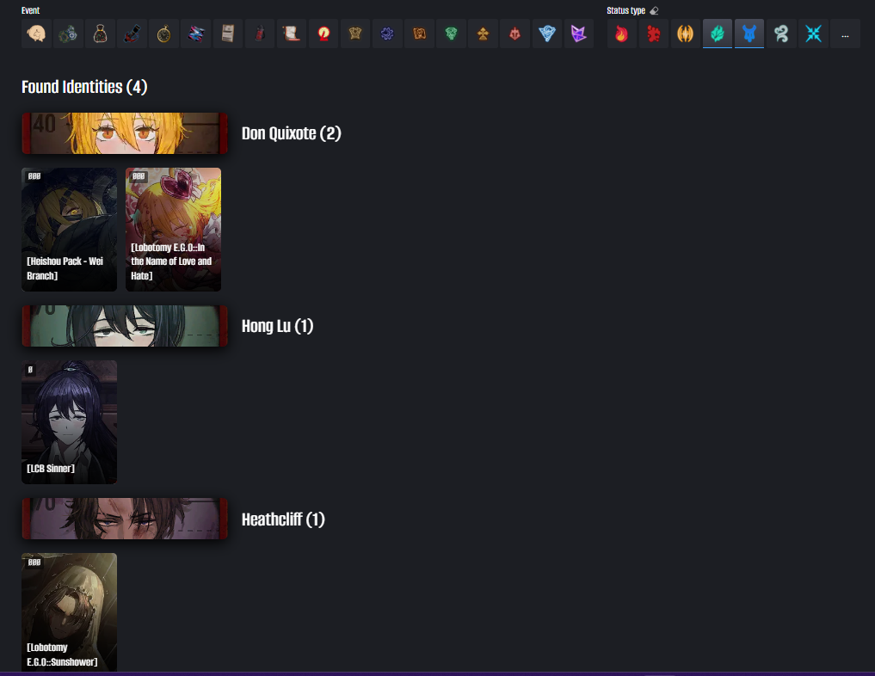Select the chicken event filter icon
Viewport: 875px width, 676px height.
pos(36,34)
